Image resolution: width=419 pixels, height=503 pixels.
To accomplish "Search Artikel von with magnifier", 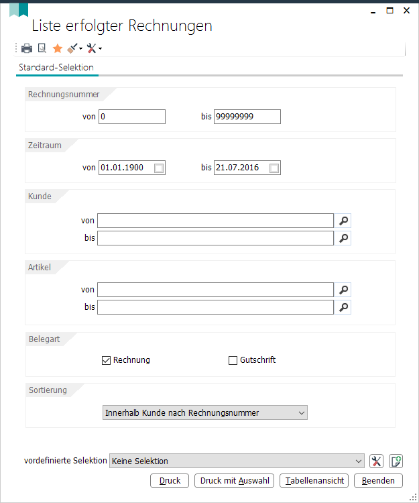I will [343, 290].
